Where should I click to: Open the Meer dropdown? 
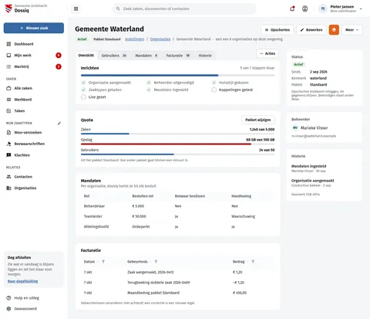coord(352,30)
